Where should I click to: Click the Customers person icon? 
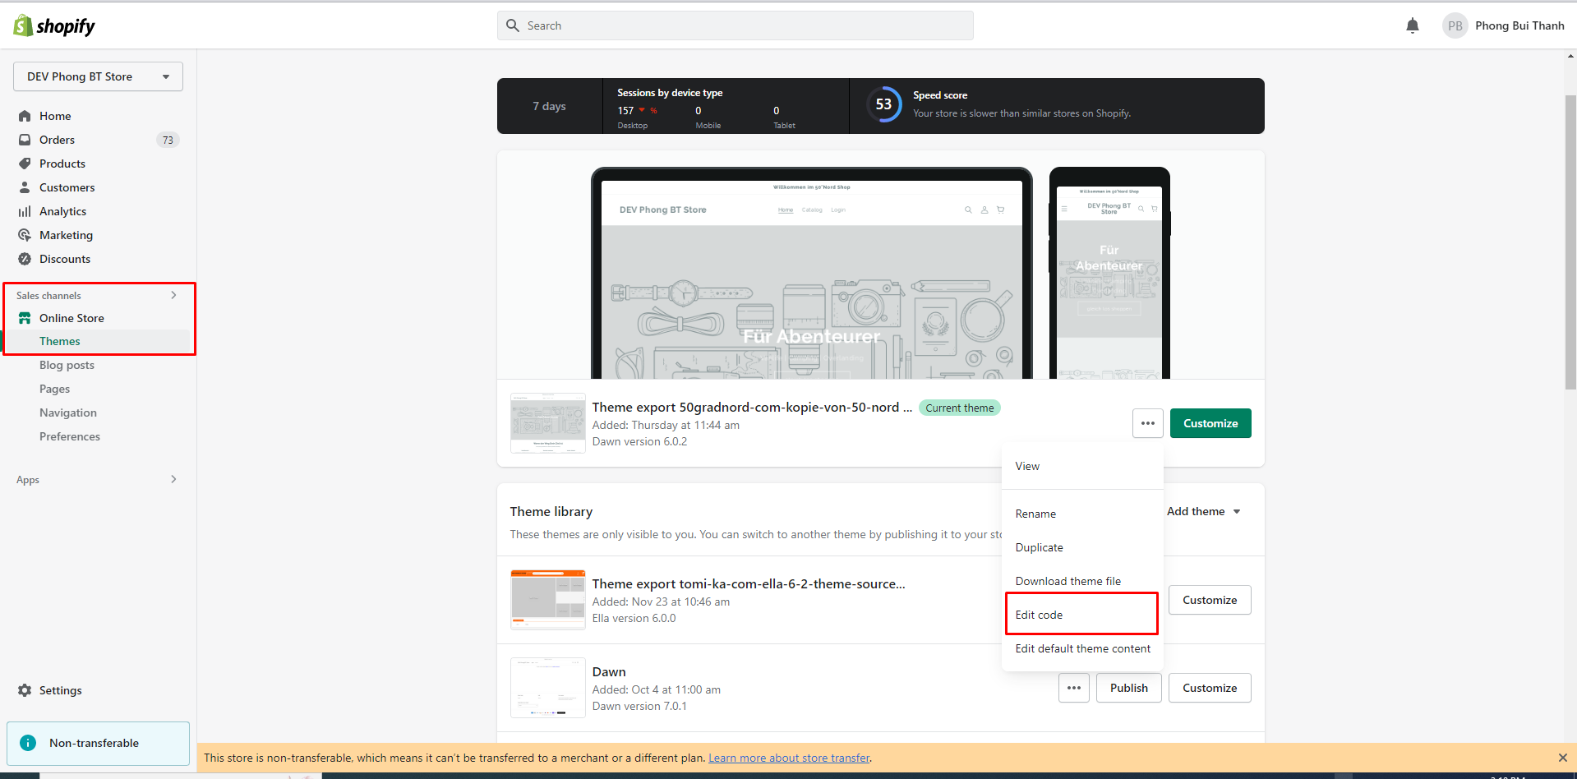click(25, 187)
